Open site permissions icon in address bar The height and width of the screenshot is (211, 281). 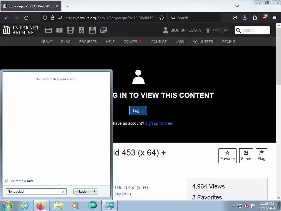(x=60, y=18)
